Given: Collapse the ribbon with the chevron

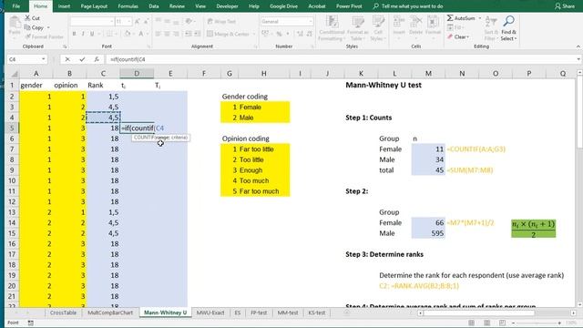Looking at the screenshot, I should (578, 46).
